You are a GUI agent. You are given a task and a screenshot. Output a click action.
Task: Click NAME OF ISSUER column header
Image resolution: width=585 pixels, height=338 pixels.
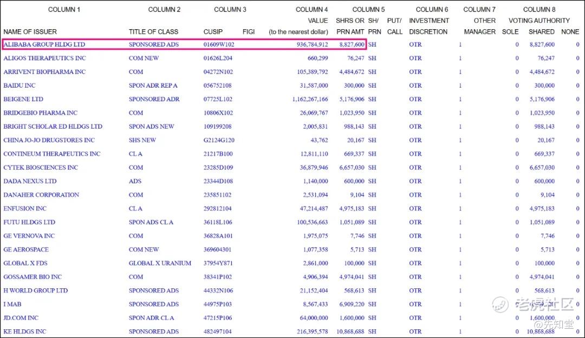[30, 32]
